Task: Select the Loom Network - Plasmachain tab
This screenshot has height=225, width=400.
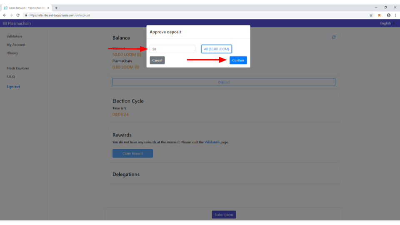Action: (x=27, y=8)
